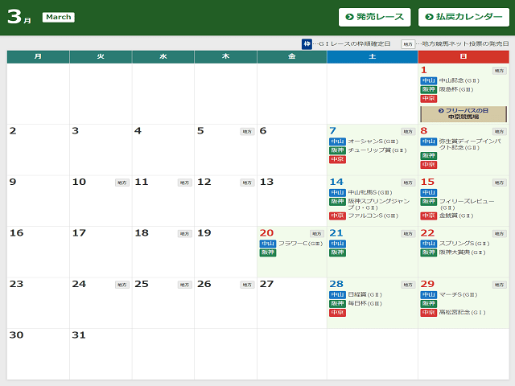The width and height of the screenshot is (515, 386).
Task: Click the 中山 badge on March 1
Action: (429, 80)
